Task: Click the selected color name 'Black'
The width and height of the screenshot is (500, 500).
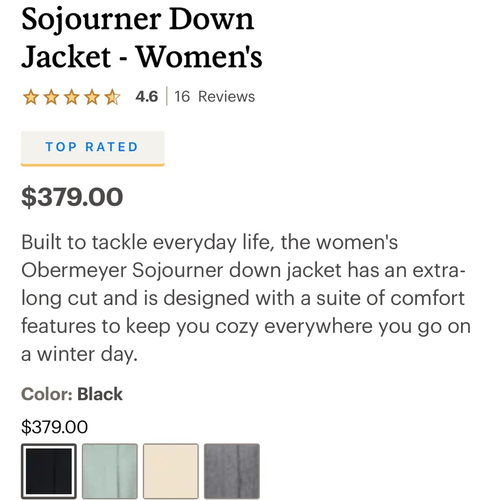Action: coord(100,394)
